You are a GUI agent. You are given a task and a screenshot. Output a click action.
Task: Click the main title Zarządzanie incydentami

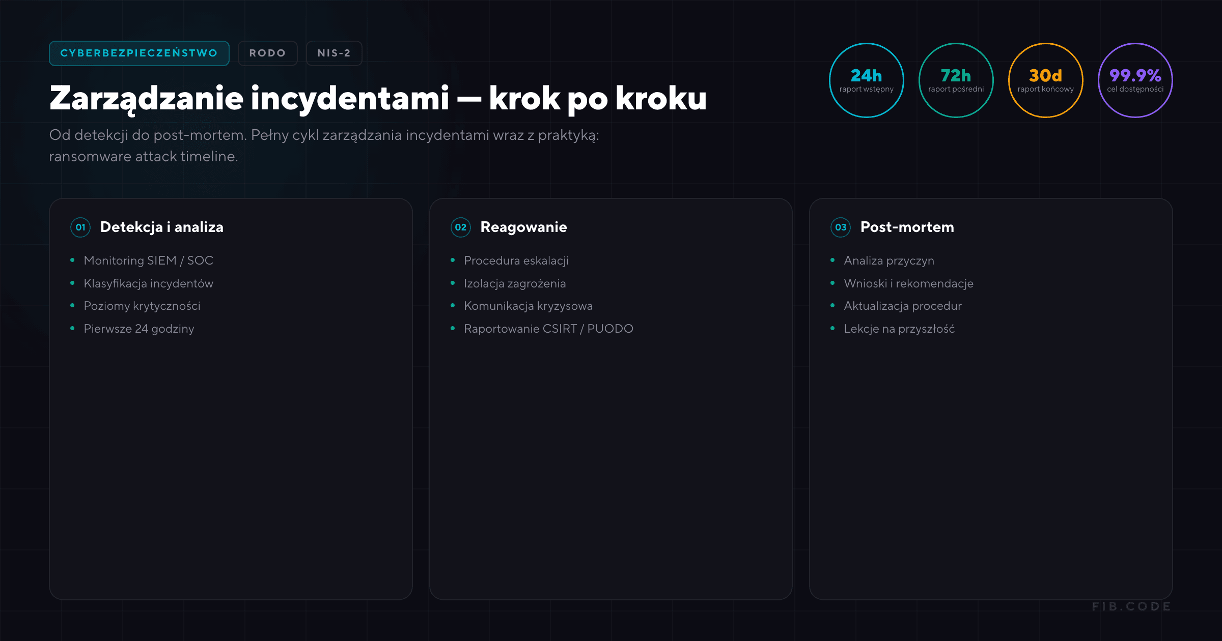point(378,98)
